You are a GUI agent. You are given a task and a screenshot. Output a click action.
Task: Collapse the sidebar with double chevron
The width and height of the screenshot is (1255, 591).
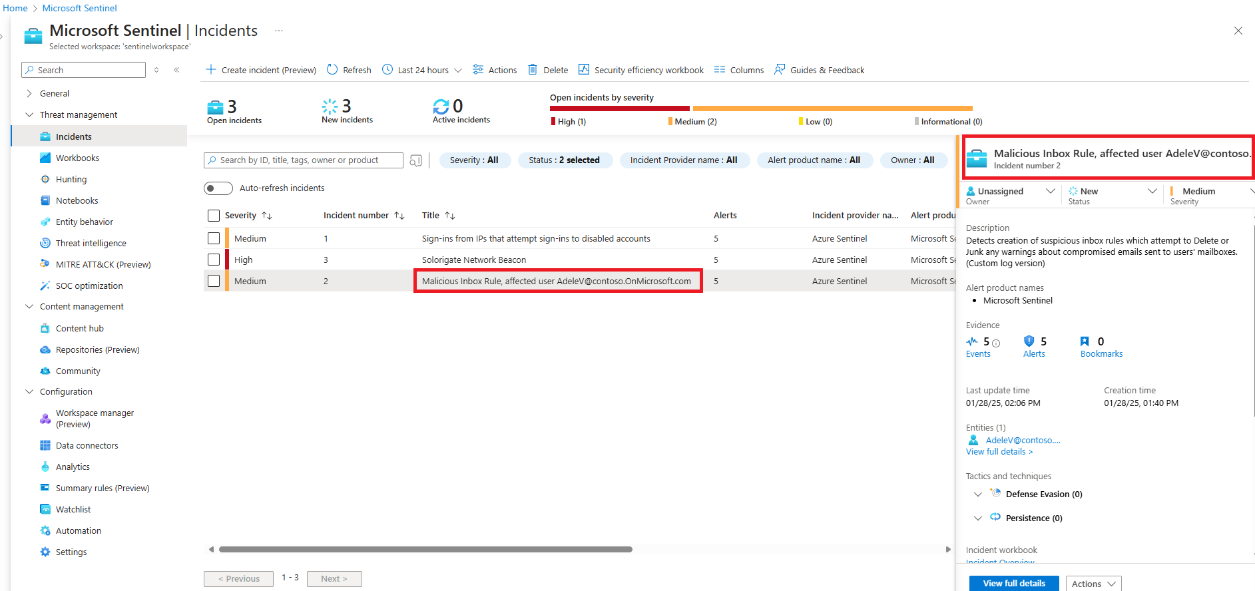[x=176, y=70]
